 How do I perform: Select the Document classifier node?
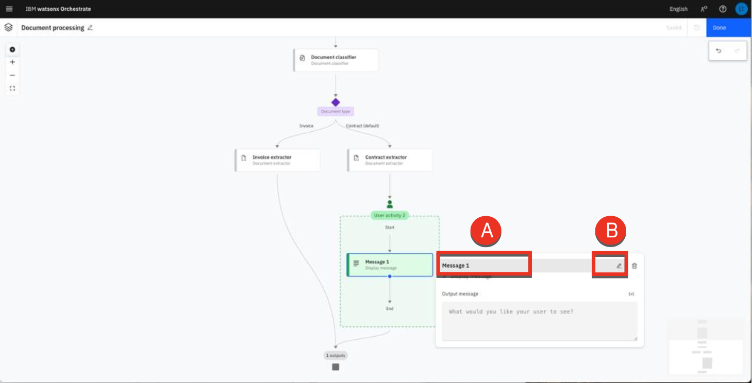click(336, 60)
